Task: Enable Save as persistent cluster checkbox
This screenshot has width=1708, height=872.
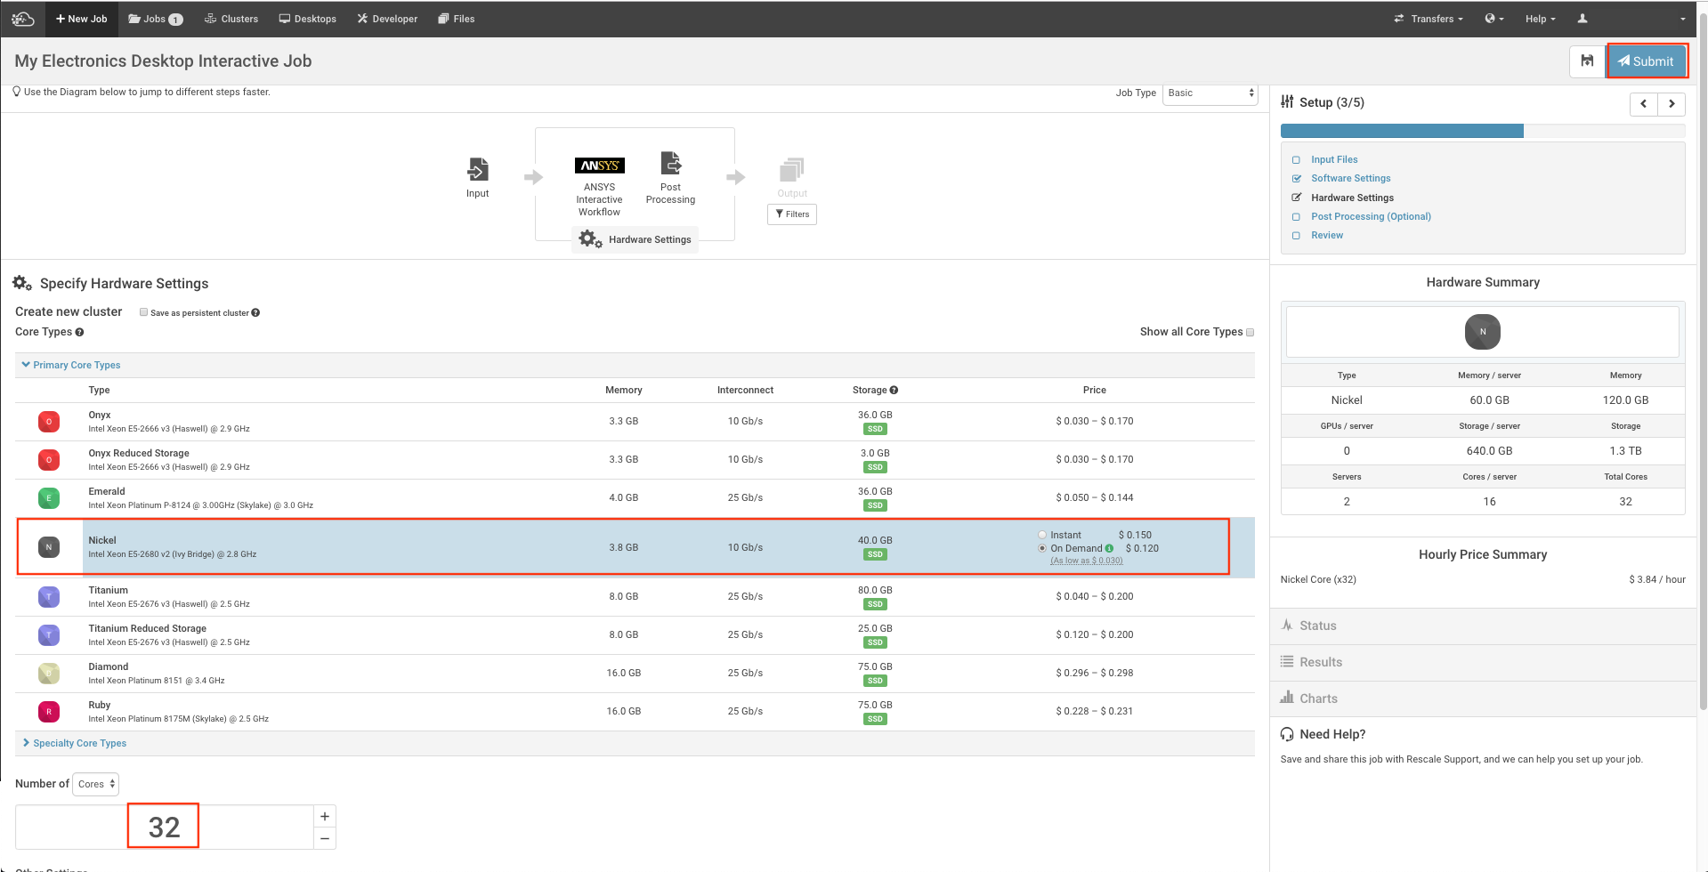Action: tap(143, 312)
